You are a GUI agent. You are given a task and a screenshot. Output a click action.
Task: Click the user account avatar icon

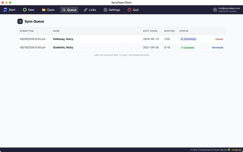[x=215, y=10]
